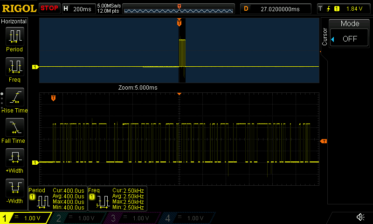
Task: Click the 5.00MSa/s sample rate readout
Action: click(x=109, y=6)
